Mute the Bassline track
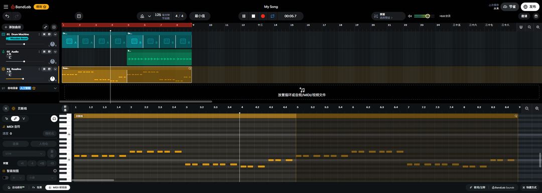542x193 pixels. (x=44, y=69)
